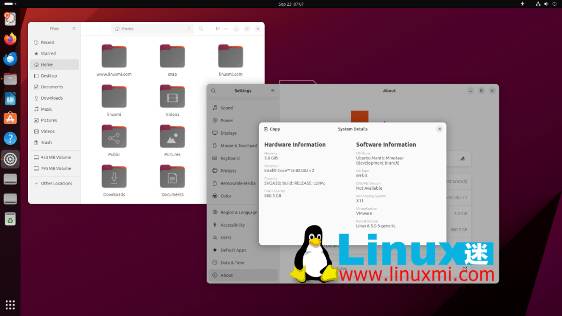
Task: Open Power settings via its icon
Action: (214, 120)
